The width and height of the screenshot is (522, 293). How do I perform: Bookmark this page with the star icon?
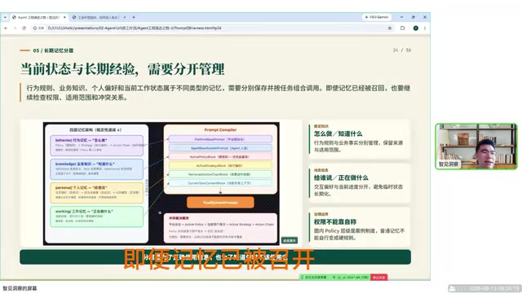[390, 28]
